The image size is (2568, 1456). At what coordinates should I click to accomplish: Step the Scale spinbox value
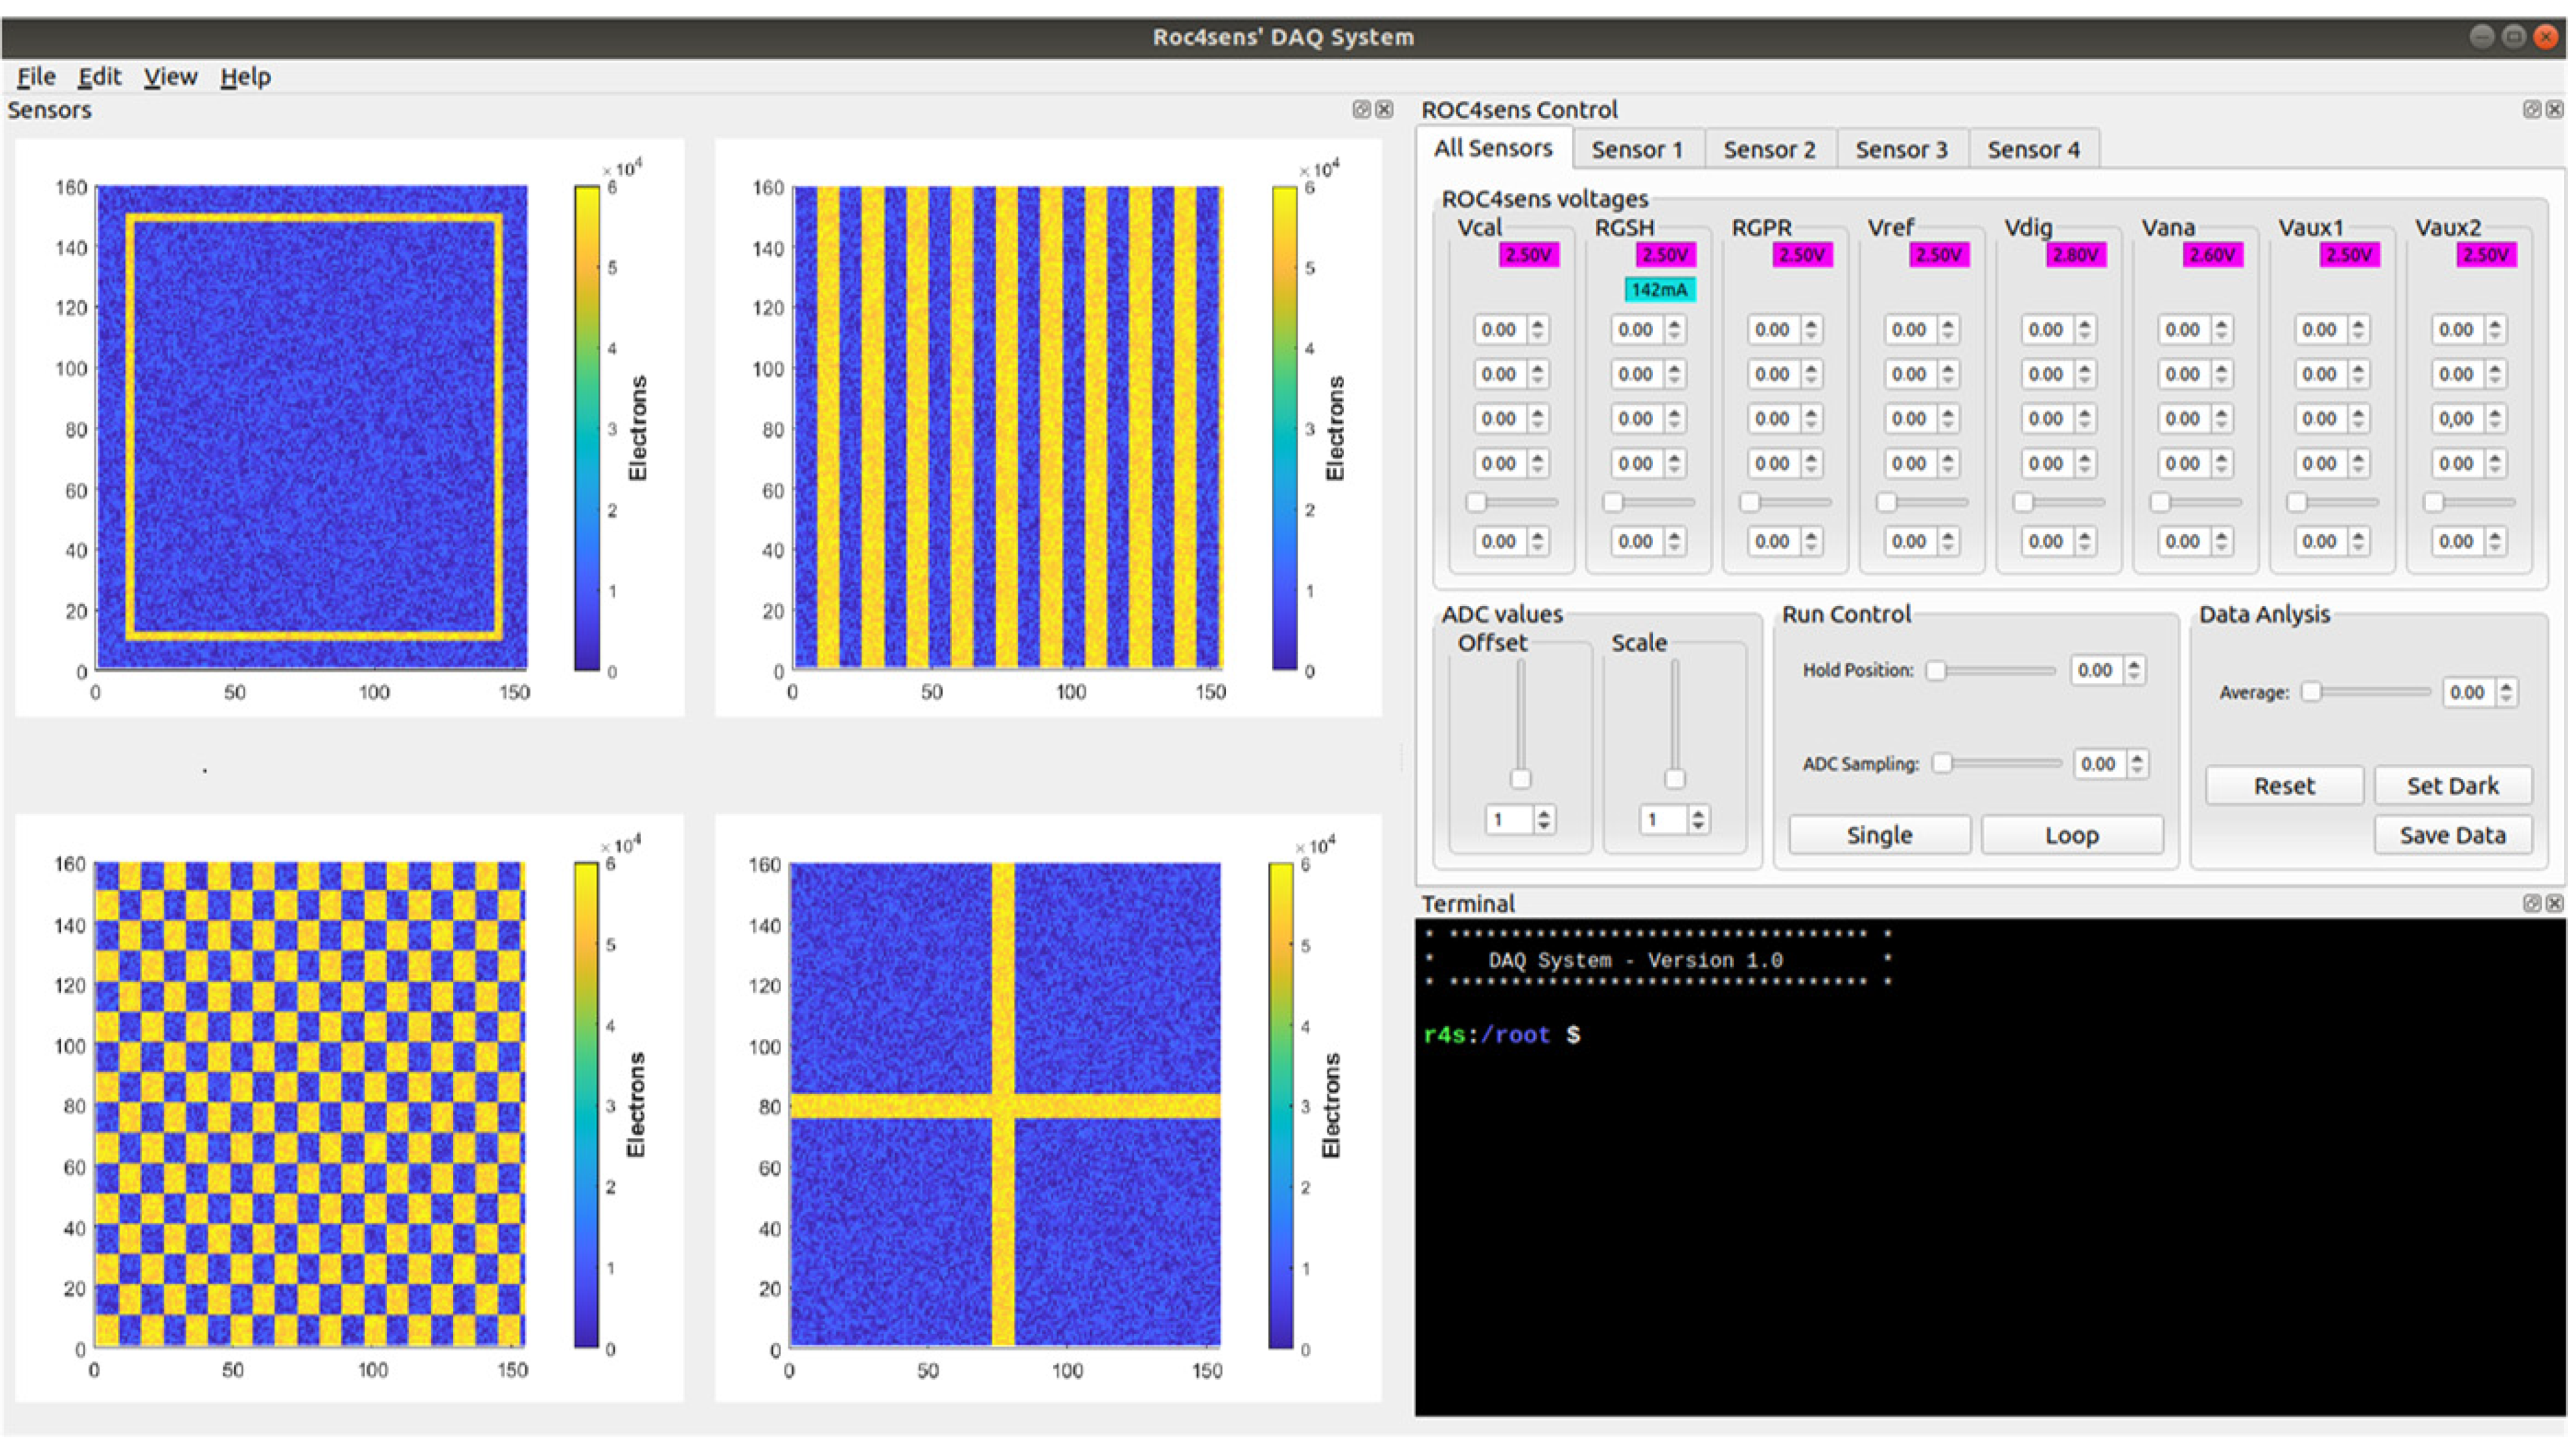(x=1698, y=815)
